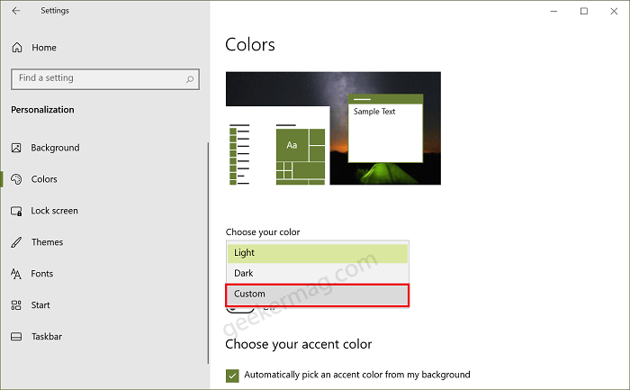Click the Personalization heading
Viewport: 630px width, 390px height.
[x=42, y=110]
